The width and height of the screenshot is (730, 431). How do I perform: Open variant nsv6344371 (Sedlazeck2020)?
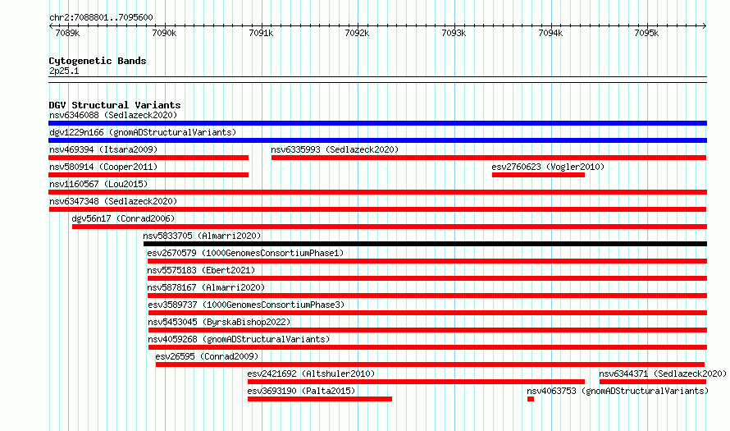(663, 374)
